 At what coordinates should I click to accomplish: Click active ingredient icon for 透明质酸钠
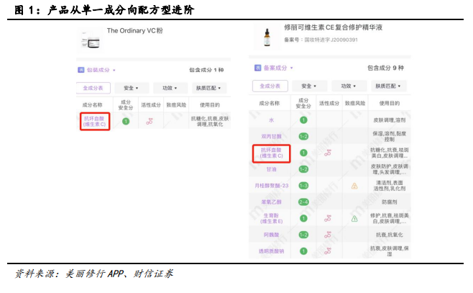coord(328,251)
